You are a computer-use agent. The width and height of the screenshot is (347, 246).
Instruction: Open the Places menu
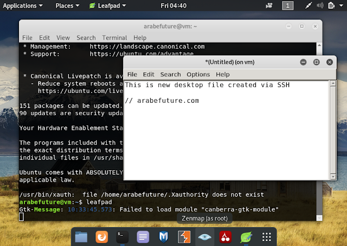click(x=67, y=5)
